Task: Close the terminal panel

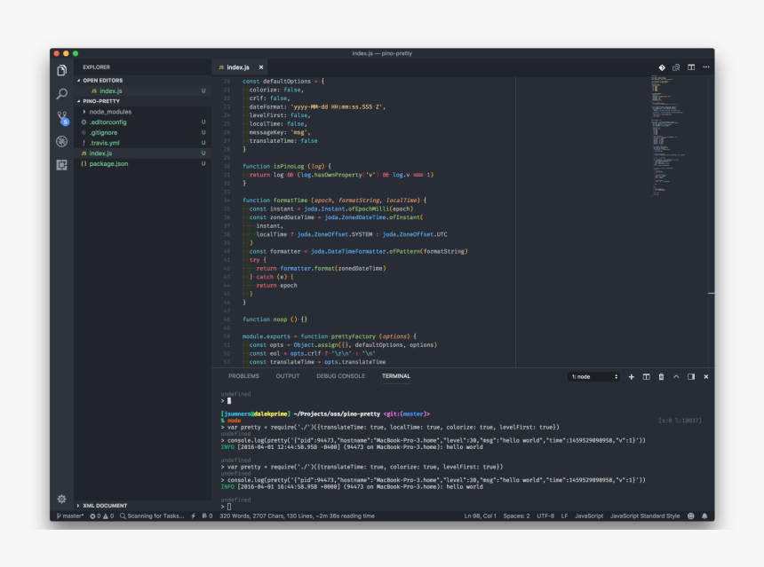Action: tap(706, 377)
